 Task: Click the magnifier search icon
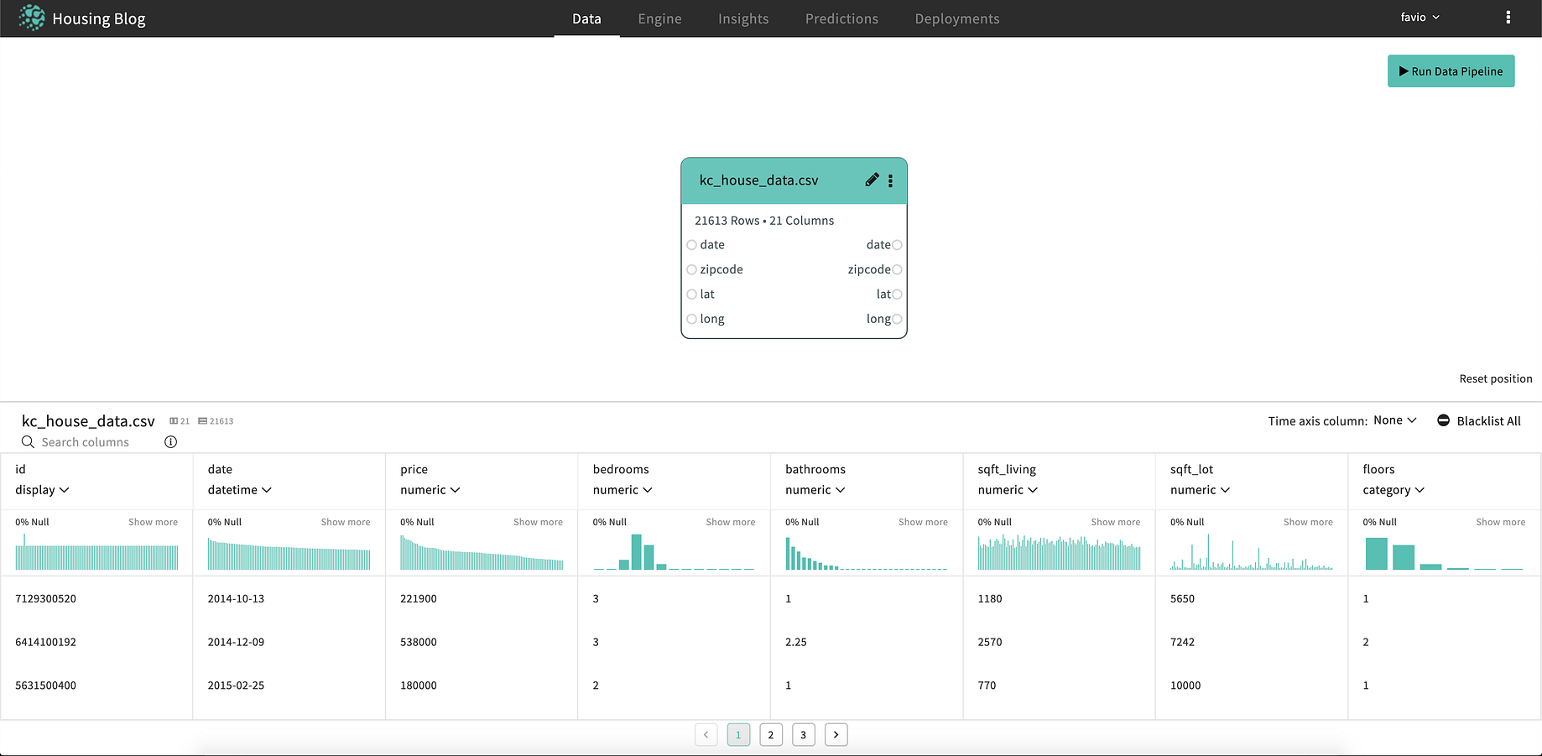pyautogui.click(x=28, y=442)
